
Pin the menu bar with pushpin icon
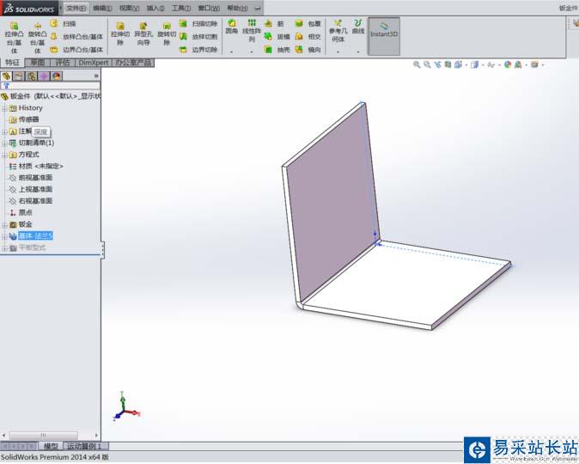[x=258, y=8]
